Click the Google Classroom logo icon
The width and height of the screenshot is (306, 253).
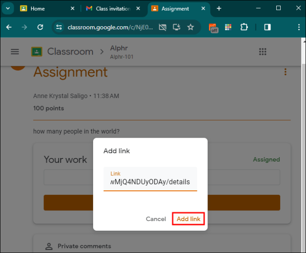click(37, 52)
